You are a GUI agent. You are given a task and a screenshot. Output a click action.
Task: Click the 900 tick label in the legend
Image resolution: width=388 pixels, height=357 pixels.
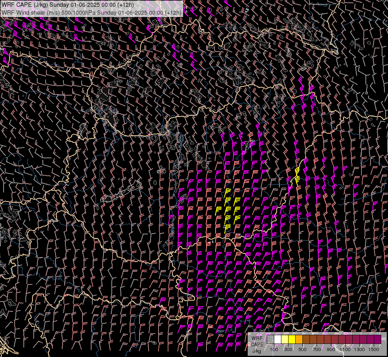[x=331, y=349]
